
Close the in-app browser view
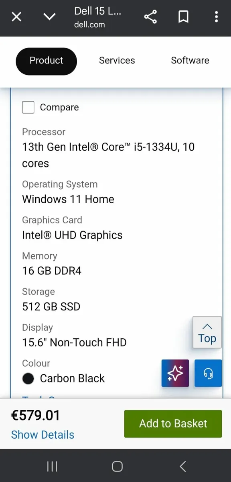[x=16, y=17]
